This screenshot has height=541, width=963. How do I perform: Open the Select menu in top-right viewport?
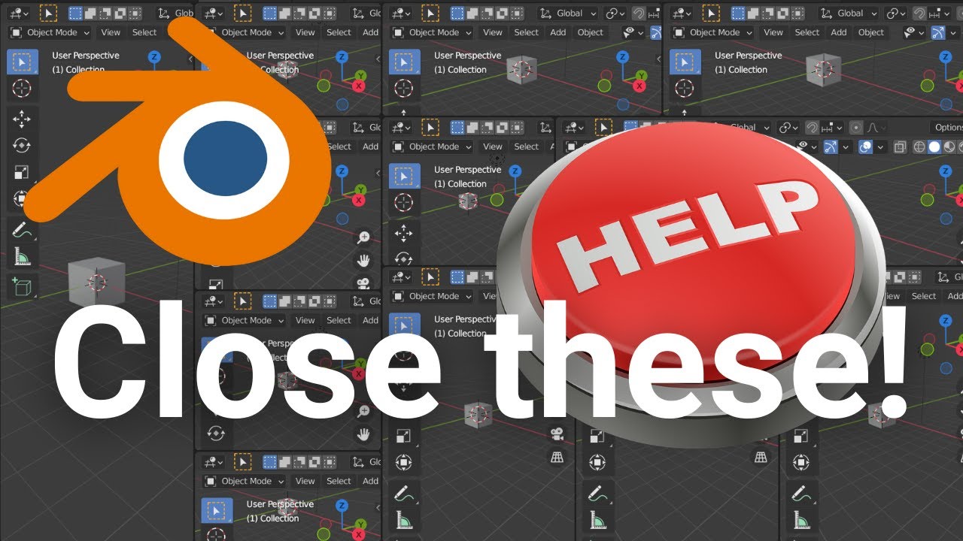coord(807,32)
